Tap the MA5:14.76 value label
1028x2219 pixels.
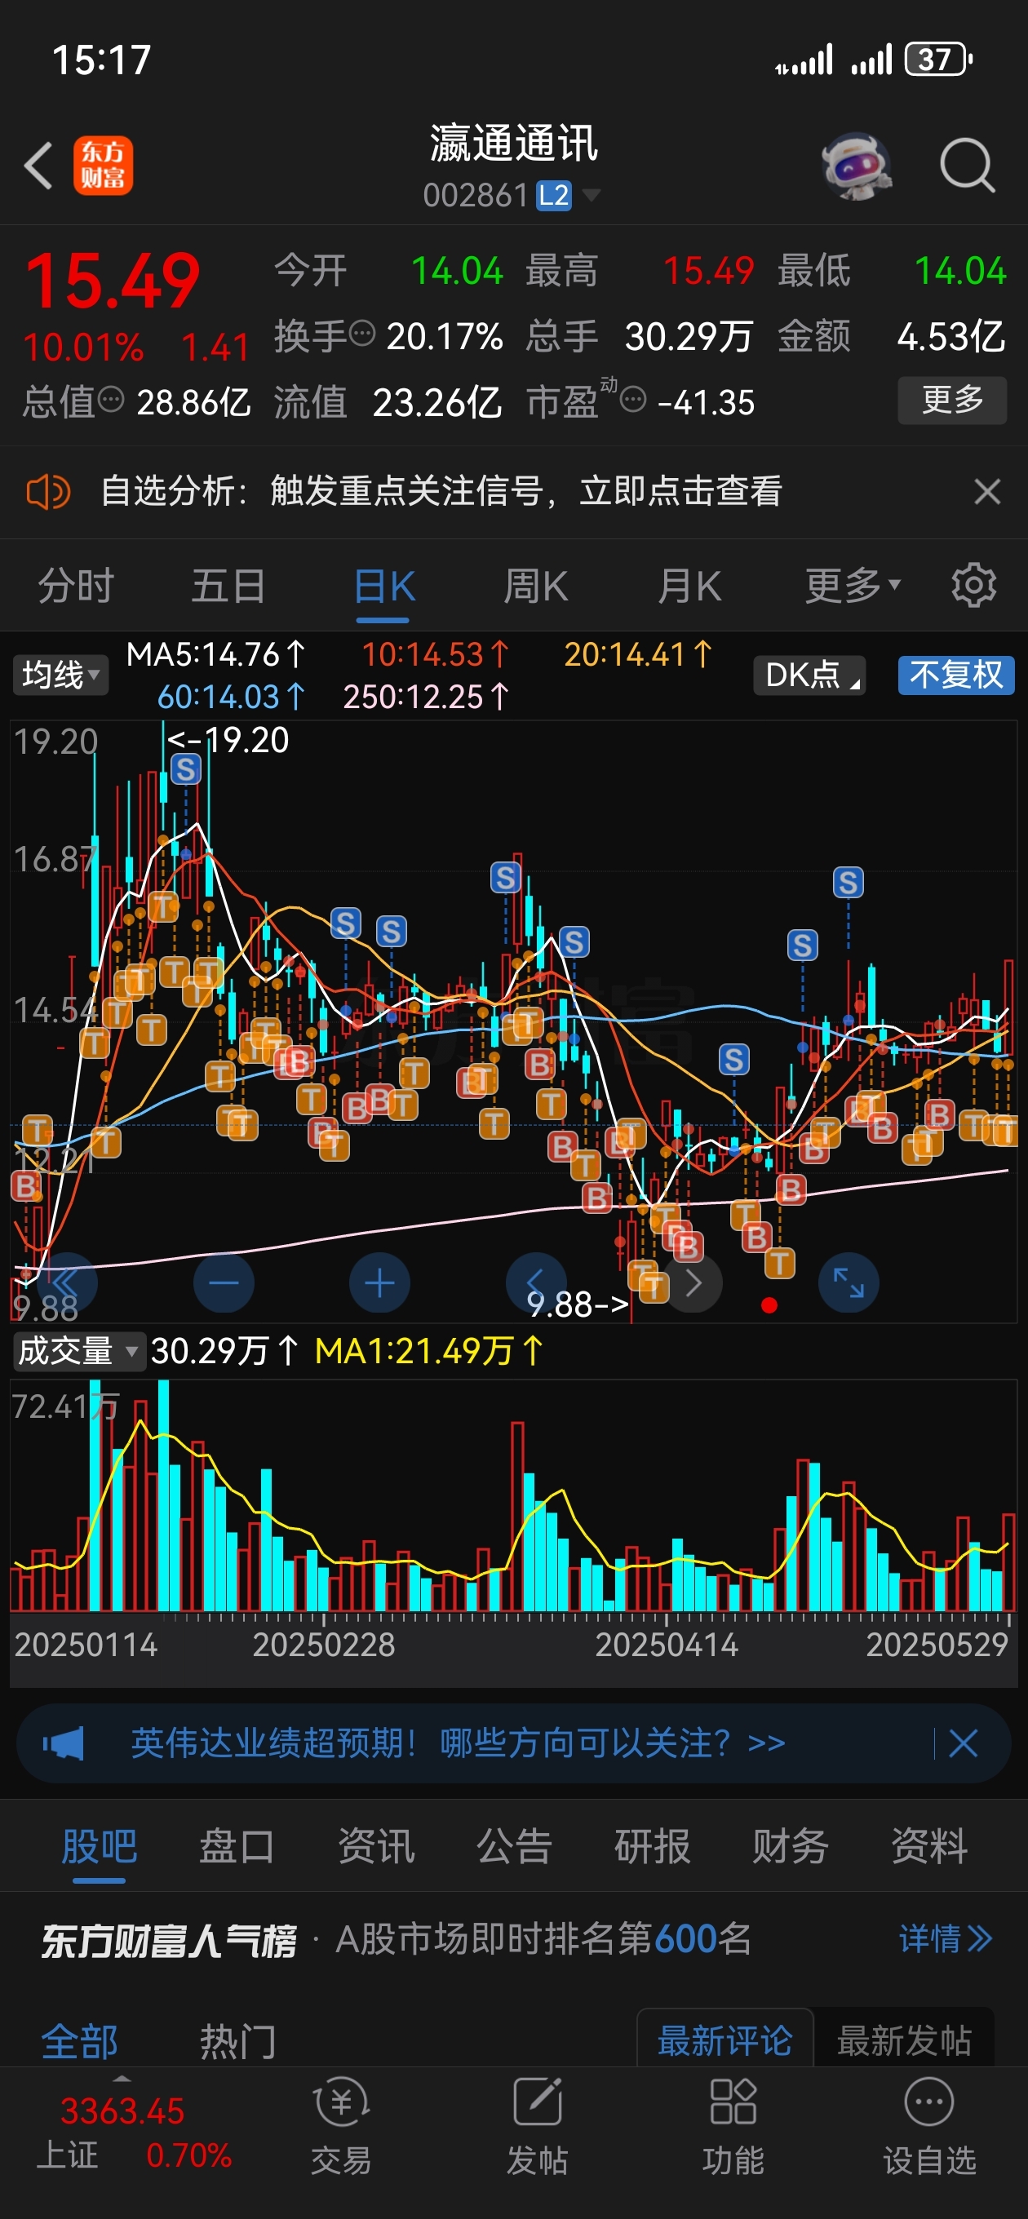click(215, 654)
